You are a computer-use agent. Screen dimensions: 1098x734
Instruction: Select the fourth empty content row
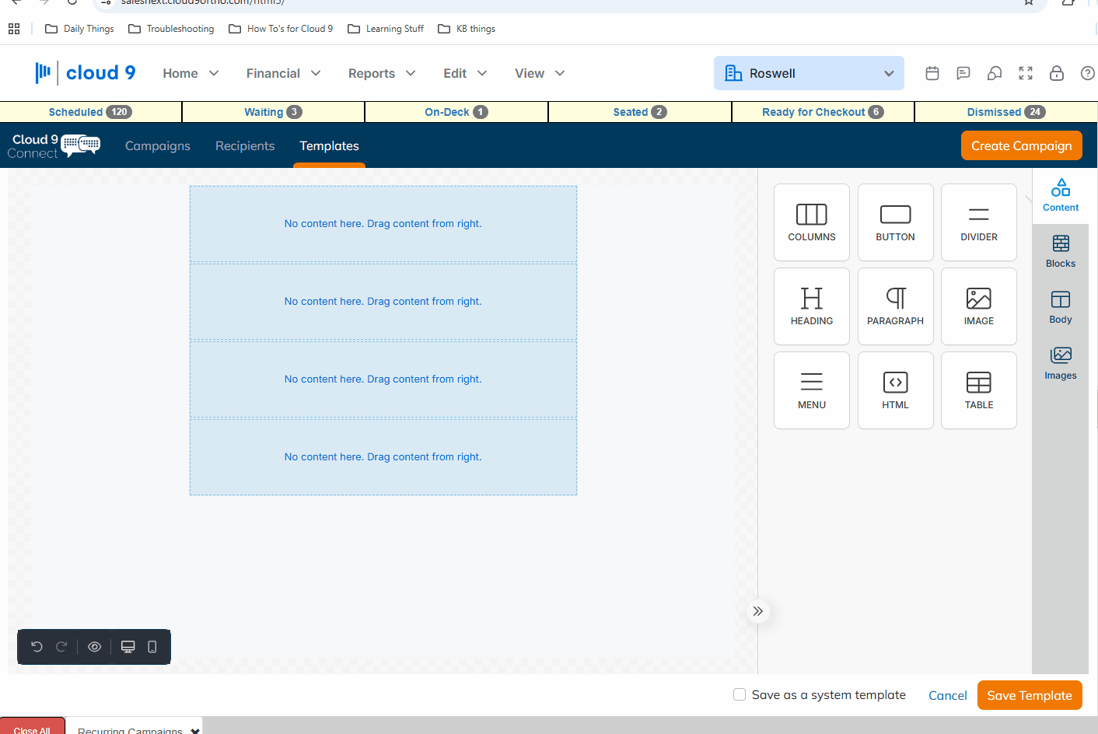click(383, 457)
